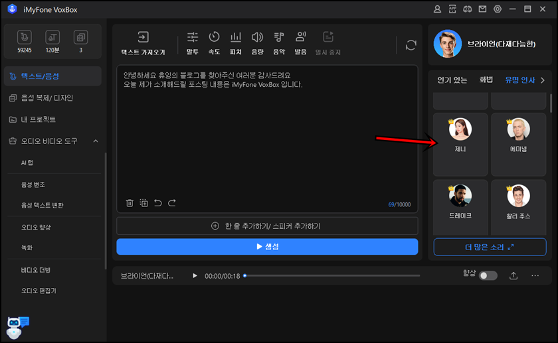Open the 피치 pitch control
This screenshot has height=343, width=558.
(236, 37)
